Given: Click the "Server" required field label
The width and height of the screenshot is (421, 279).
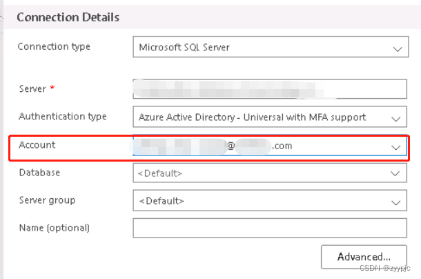Looking at the screenshot, I should (x=32, y=88).
